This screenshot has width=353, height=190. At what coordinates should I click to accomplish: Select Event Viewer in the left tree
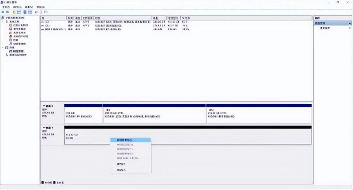point(19,29)
